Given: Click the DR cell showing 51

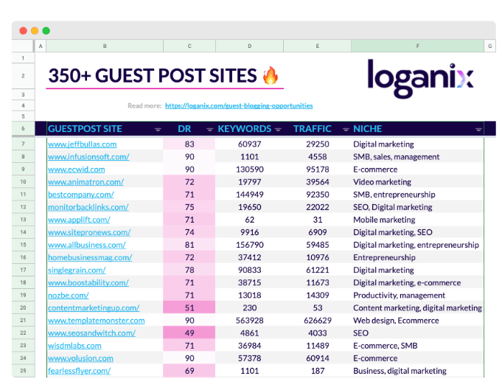Looking at the screenshot, I should coord(189,307).
